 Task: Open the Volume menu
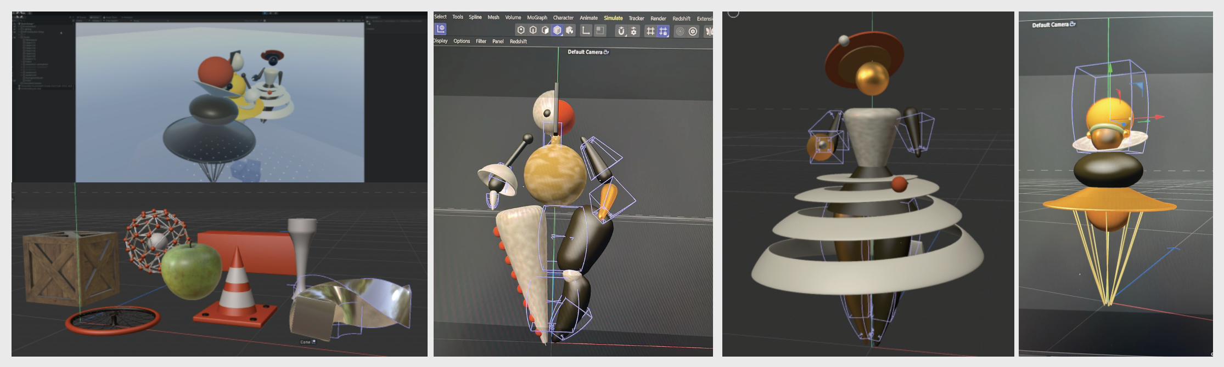(x=513, y=18)
